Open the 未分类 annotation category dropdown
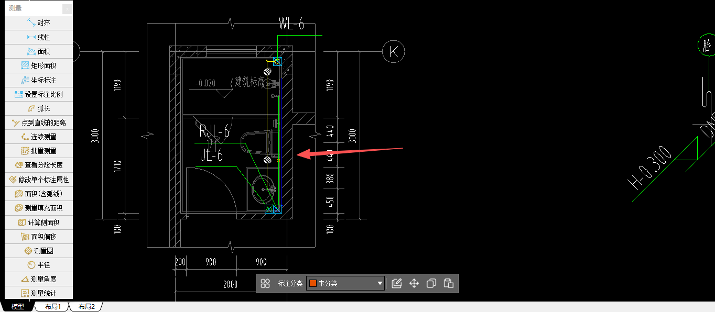This screenshot has width=715, height=312. [345, 283]
